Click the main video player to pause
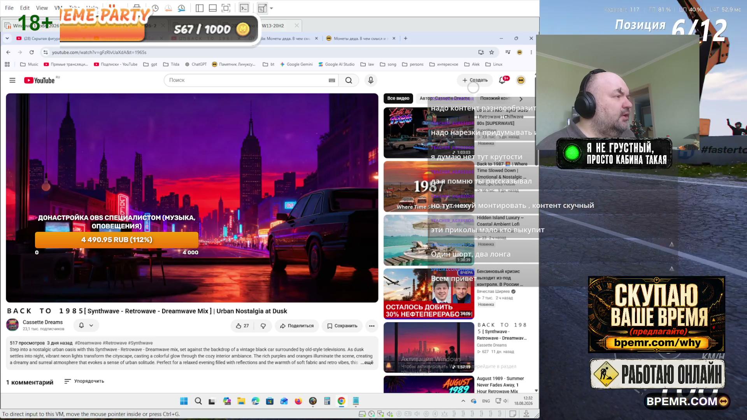The width and height of the screenshot is (747, 420). pos(192,198)
